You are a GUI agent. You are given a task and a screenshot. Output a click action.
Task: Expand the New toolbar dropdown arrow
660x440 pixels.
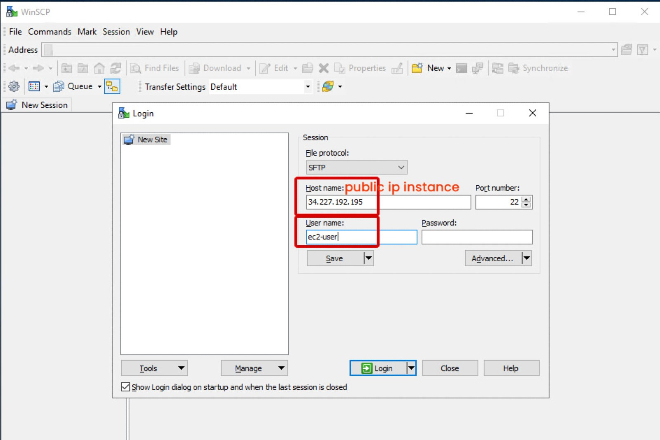pos(449,68)
